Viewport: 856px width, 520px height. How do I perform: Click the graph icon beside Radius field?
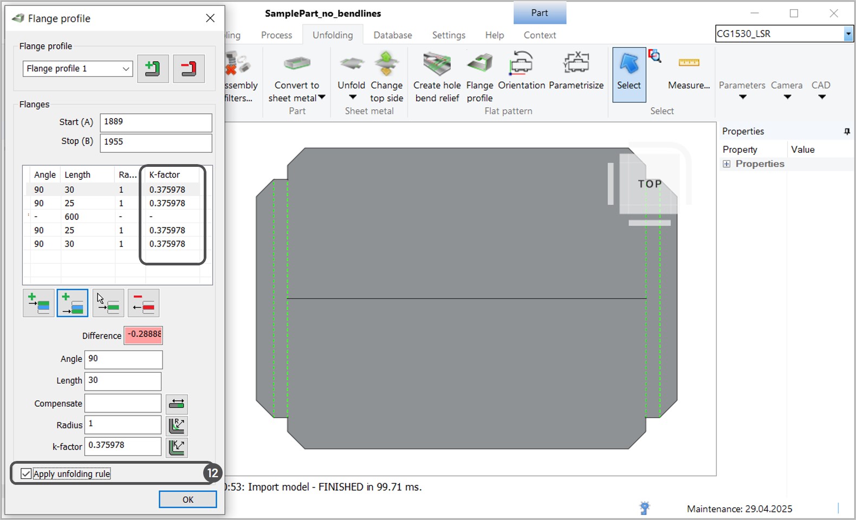pyautogui.click(x=177, y=426)
